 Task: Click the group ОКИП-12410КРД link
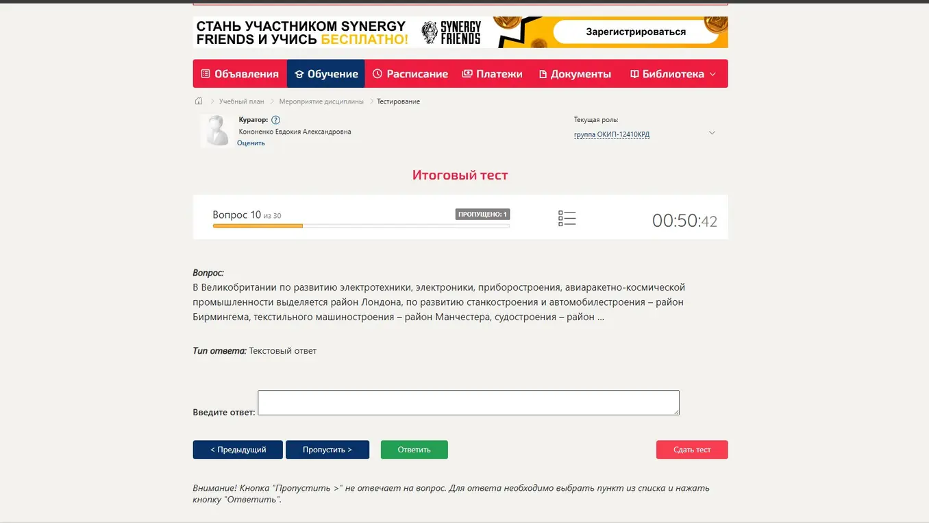tap(612, 135)
